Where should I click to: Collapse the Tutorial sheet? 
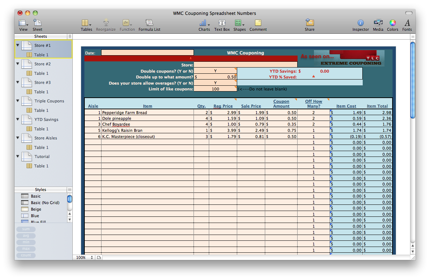pyautogui.click(x=18, y=156)
